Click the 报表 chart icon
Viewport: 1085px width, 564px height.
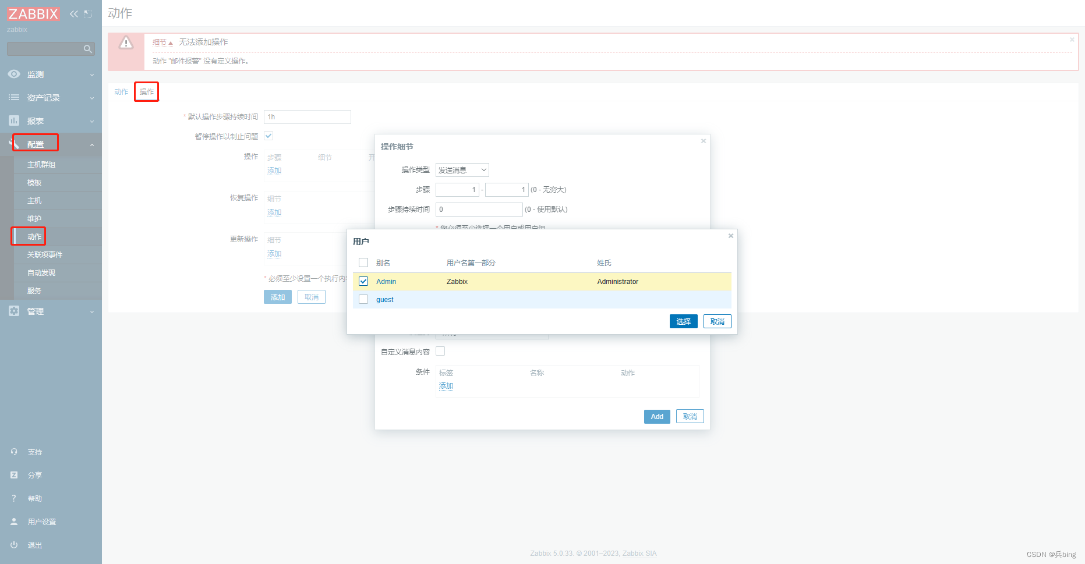[x=14, y=120]
